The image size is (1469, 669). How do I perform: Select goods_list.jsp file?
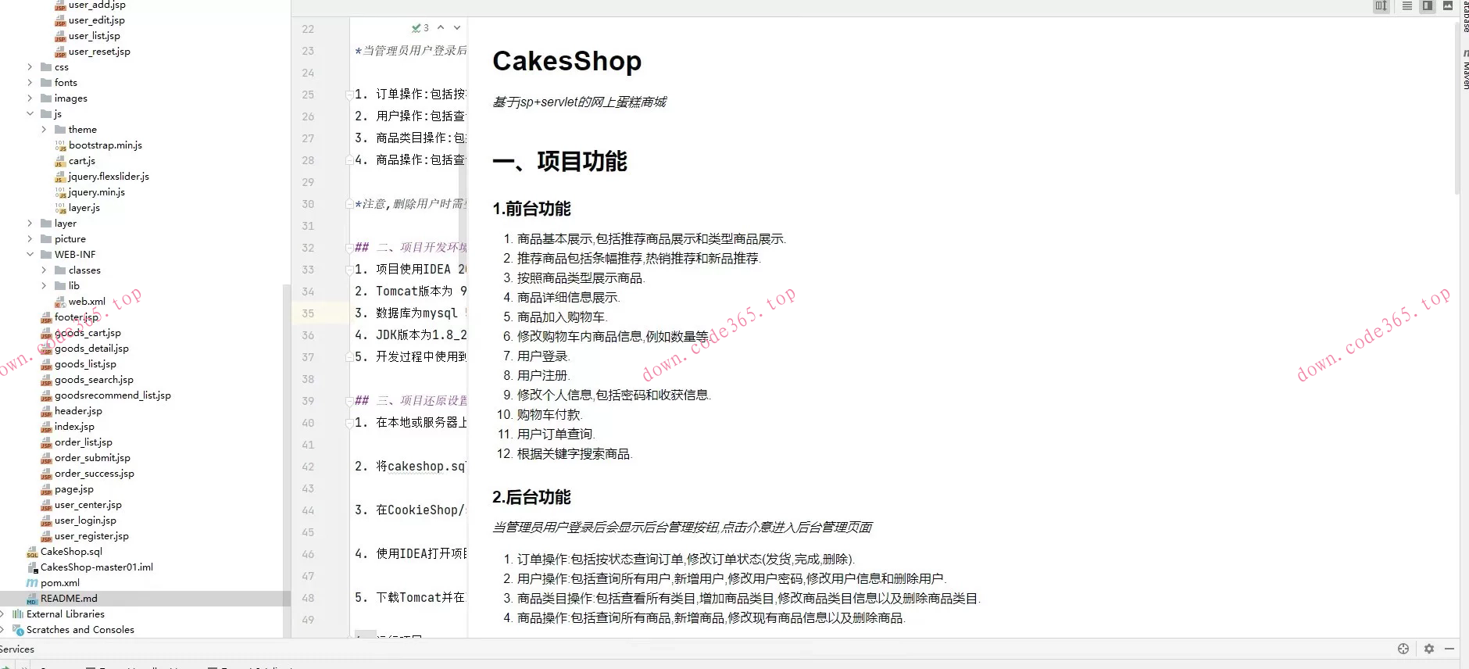85,364
